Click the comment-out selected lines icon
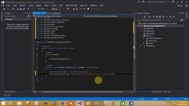Image resolution: width=189 pixels, height=106 pixels. pyautogui.click(x=81, y=9)
